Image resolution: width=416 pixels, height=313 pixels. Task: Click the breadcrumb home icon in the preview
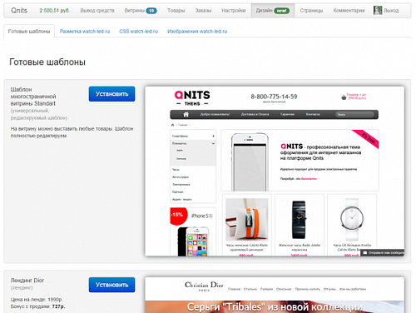(172, 125)
